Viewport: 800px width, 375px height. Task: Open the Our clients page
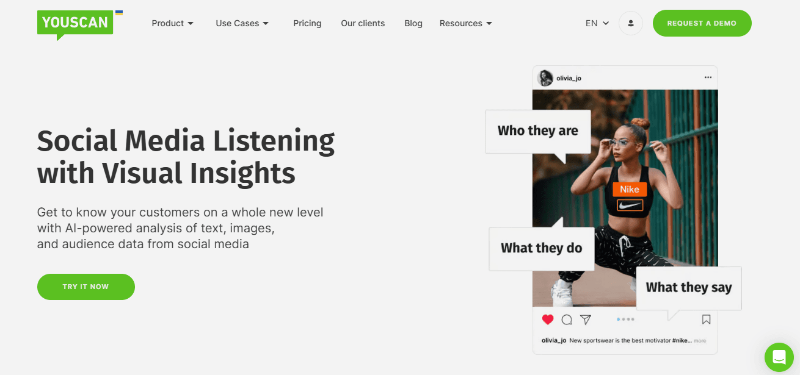coord(363,23)
